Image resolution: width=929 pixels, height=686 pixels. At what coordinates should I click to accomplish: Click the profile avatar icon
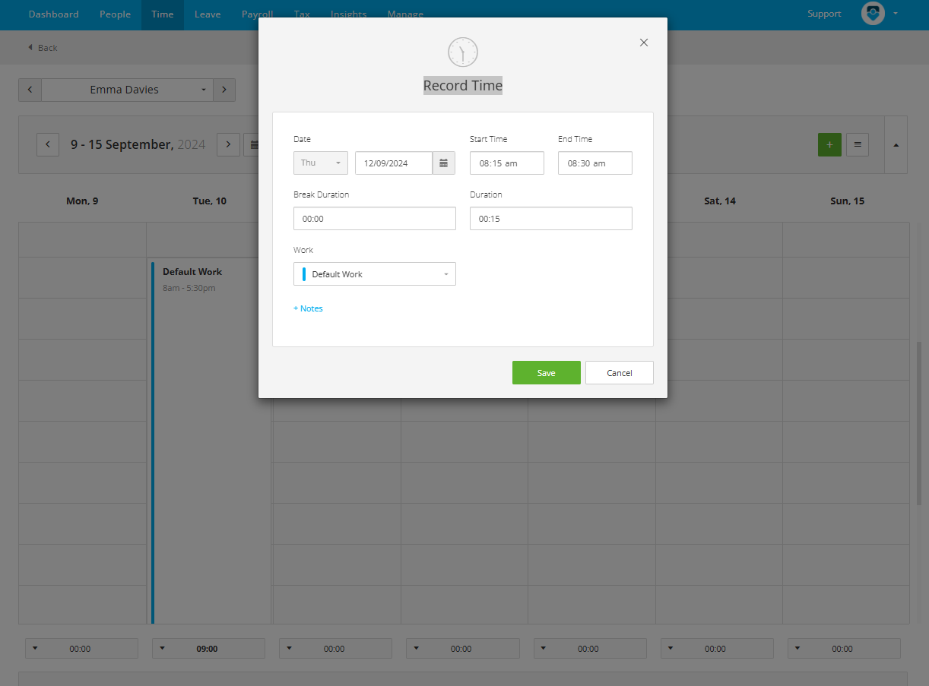click(x=872, y=13)
